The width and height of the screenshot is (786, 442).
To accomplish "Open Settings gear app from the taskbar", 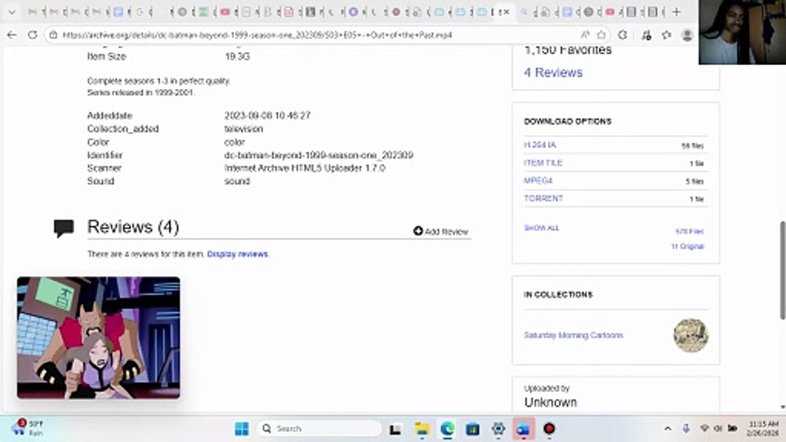I will pos(498,428).
